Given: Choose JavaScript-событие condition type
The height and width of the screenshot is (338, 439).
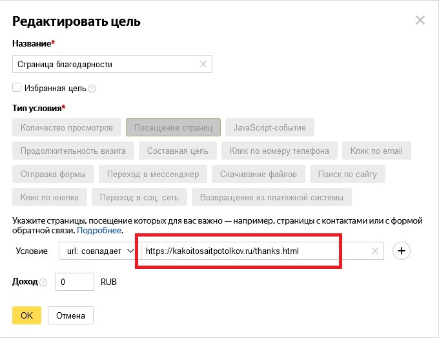Looking at the screenshot, I should [x=270, y=127].
